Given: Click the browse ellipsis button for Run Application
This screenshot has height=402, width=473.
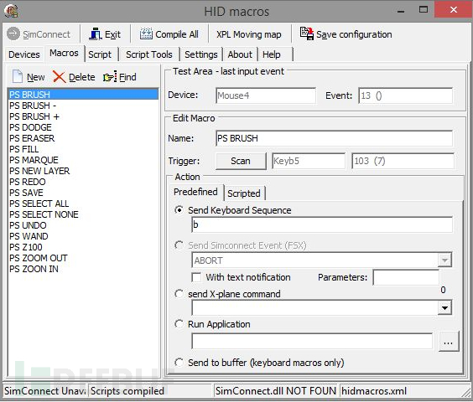Looking at the screenshot, I should [x=449, y=342].
